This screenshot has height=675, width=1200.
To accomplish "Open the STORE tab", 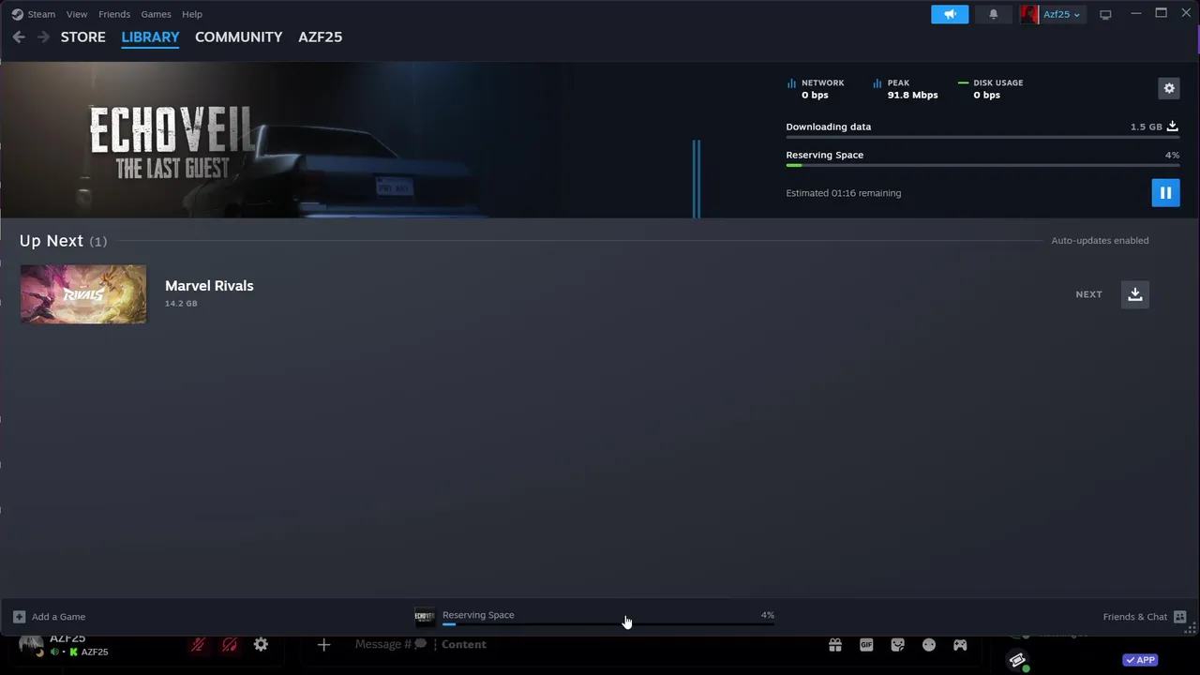I will 83,37.
